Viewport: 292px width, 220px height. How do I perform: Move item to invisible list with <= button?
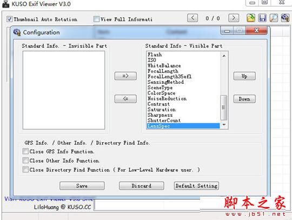(125, 98)
